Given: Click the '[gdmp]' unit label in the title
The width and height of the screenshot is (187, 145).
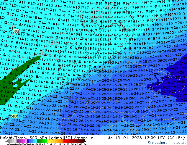Looking at the screenshot, I should [57, 138].
